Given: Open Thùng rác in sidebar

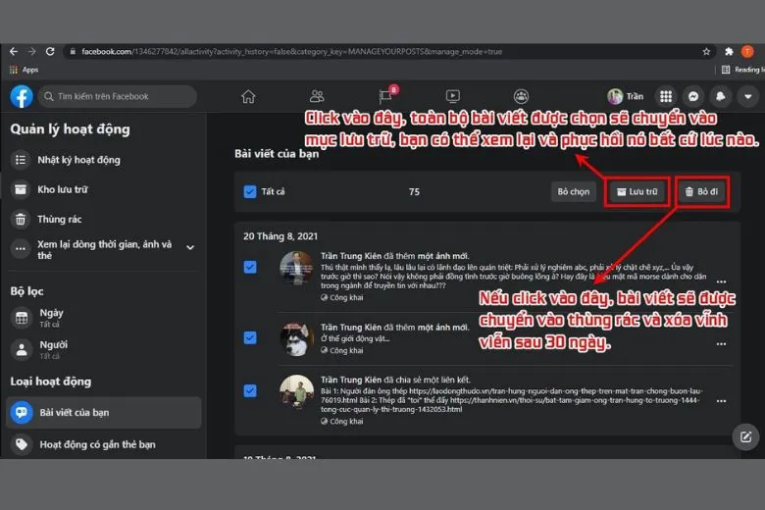Looking at the screenshot, I should coord(104,219).
